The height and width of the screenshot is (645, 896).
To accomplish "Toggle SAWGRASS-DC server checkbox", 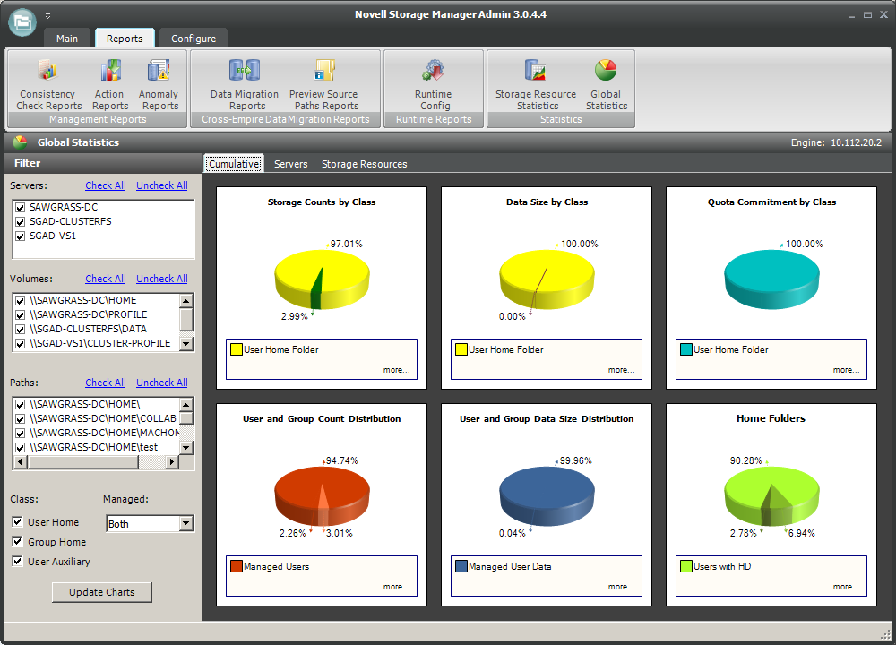I will tap(20, 207).
